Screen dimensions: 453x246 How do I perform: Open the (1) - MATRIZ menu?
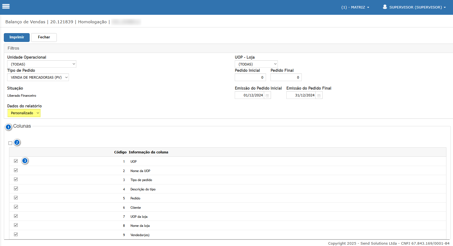coord(355,7)
